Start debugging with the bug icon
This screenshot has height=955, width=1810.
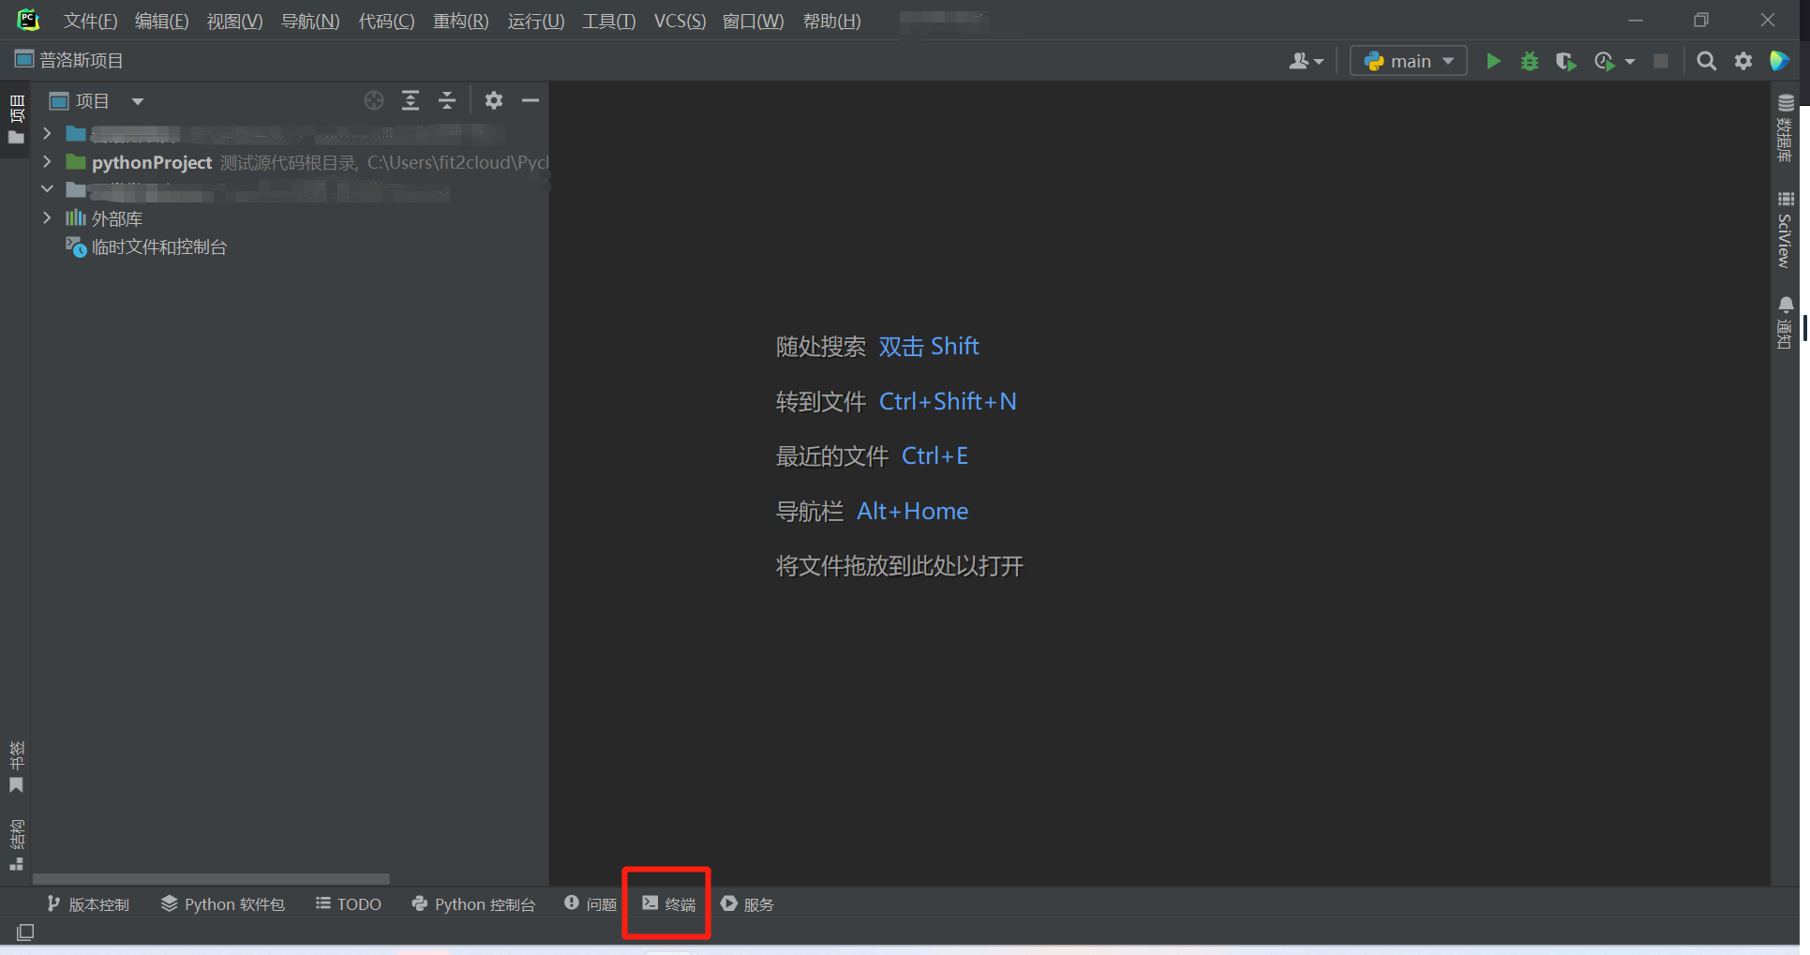pos(1529,60)
